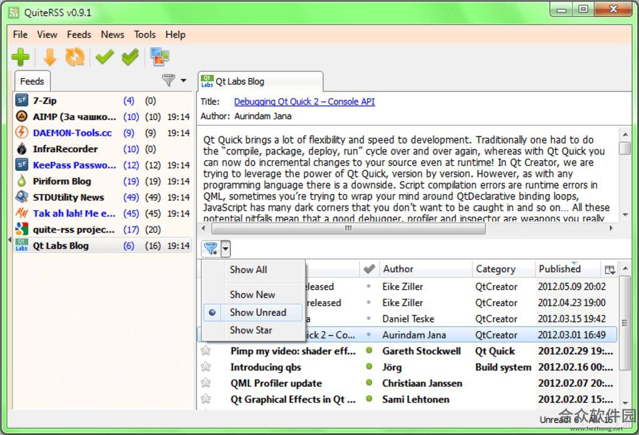Select the STDUtility News feed
This screenshot has height=435, width=639.
coord(102,197)
